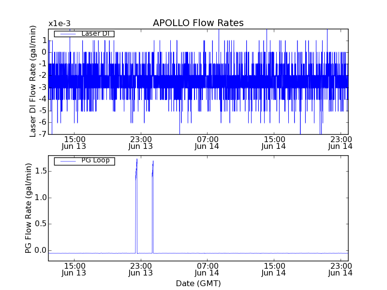Click the '0.5' y-tick on PG plot
Viewport: 387px width, 290px height.
[41, 224]
